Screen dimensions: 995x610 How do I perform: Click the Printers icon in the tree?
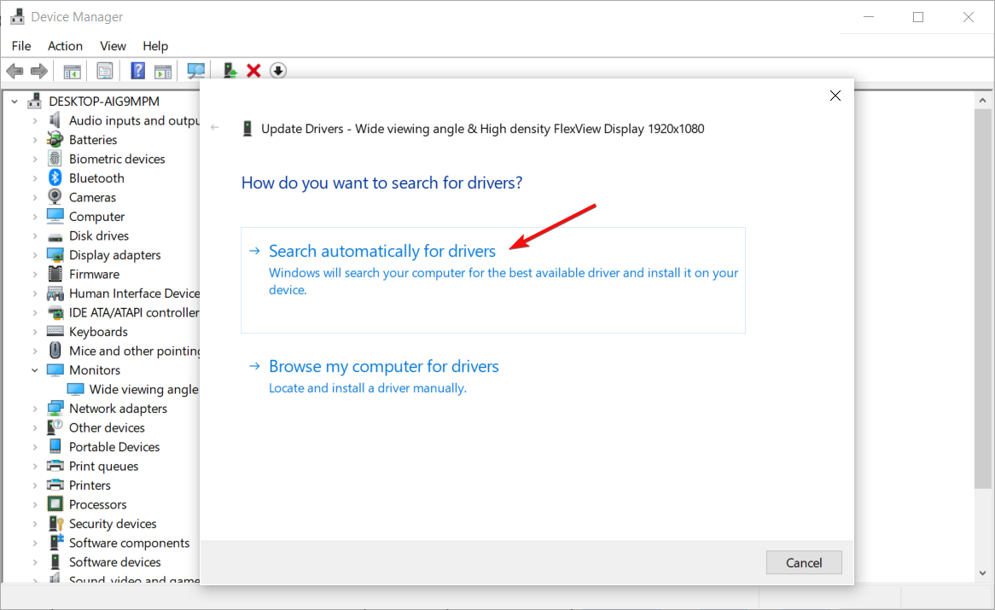coord(55,485)
